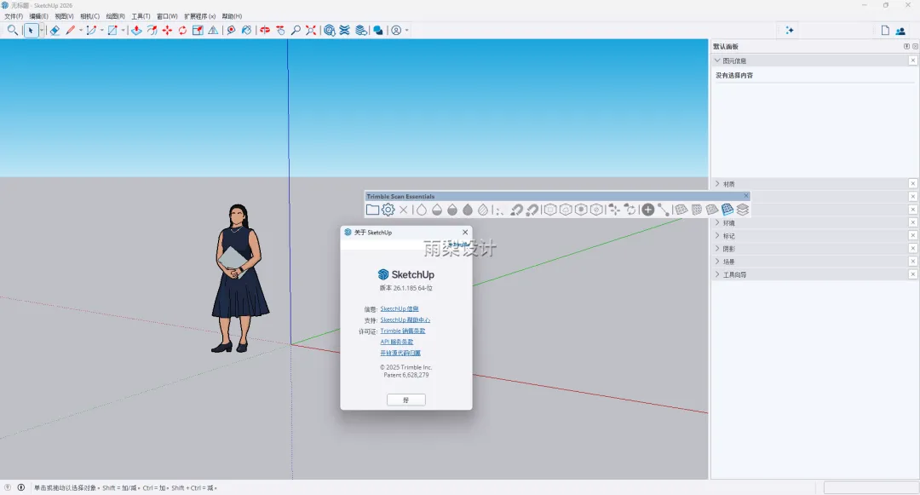Open the Scan Essentials settings gear

(x=388, y=210)
